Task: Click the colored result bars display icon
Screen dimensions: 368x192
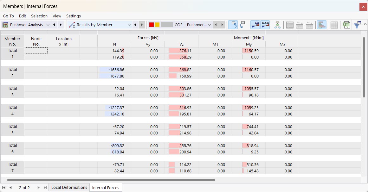Action: point(322,25)
